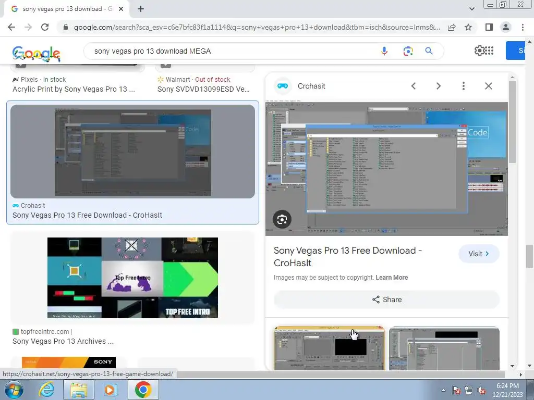Click the page scrollbar down arrow
This screenshot has width=534, height=400.
coord(530,366)
